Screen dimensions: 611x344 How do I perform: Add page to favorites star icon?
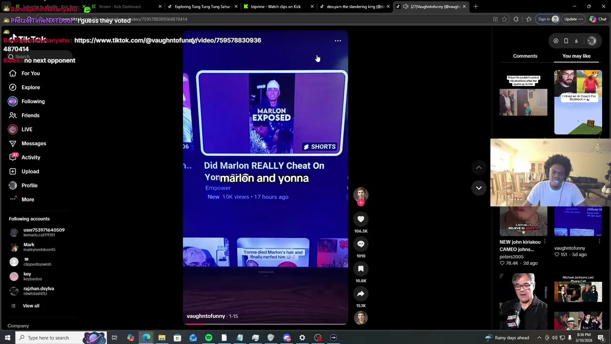505,19
